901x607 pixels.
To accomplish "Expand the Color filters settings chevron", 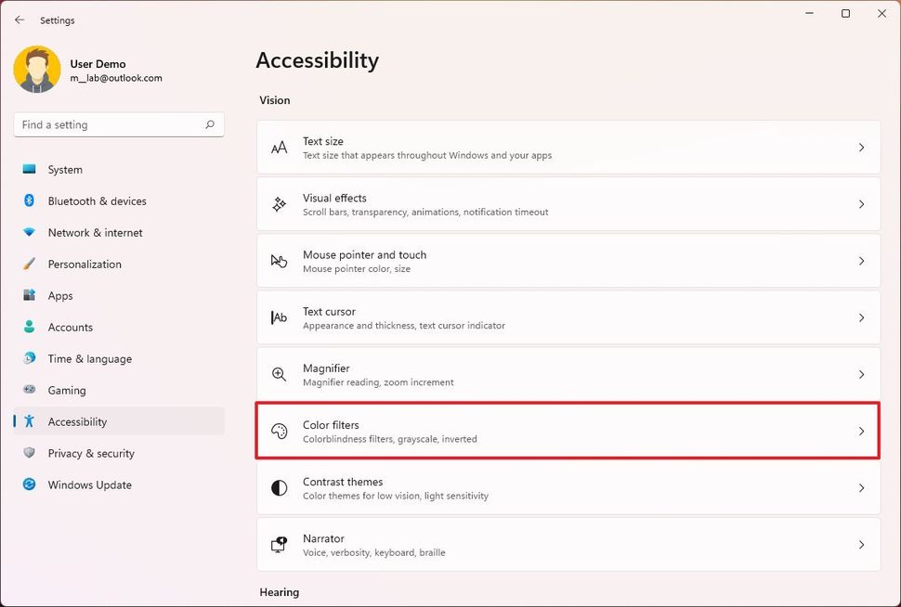I will [861, 431].
